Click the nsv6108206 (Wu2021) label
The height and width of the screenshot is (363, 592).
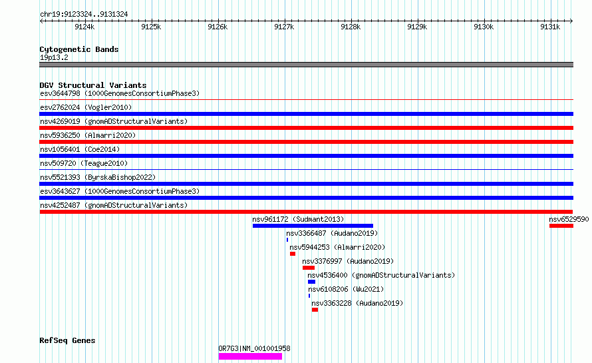(x=346, y=289)
